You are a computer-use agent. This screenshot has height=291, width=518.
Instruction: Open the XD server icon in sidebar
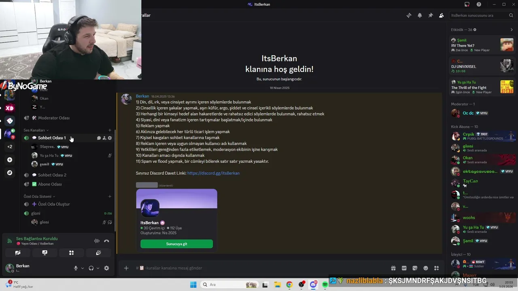coord(10,108)
